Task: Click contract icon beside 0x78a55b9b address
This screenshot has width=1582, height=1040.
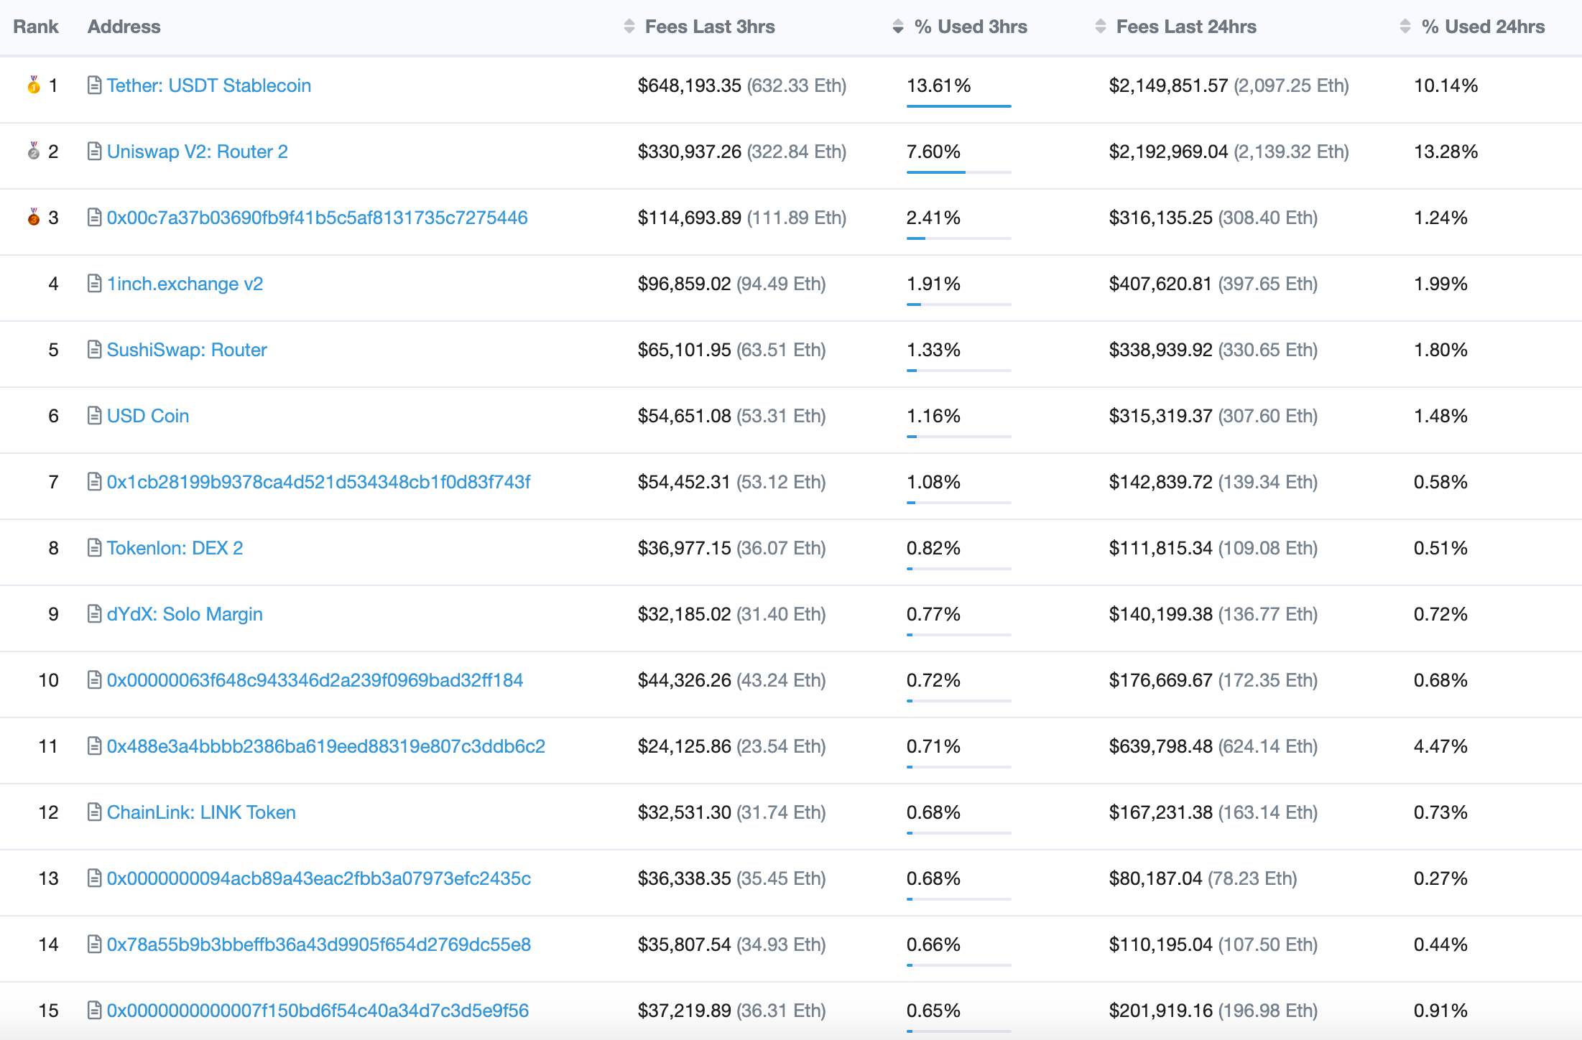Action: point(94,944)
